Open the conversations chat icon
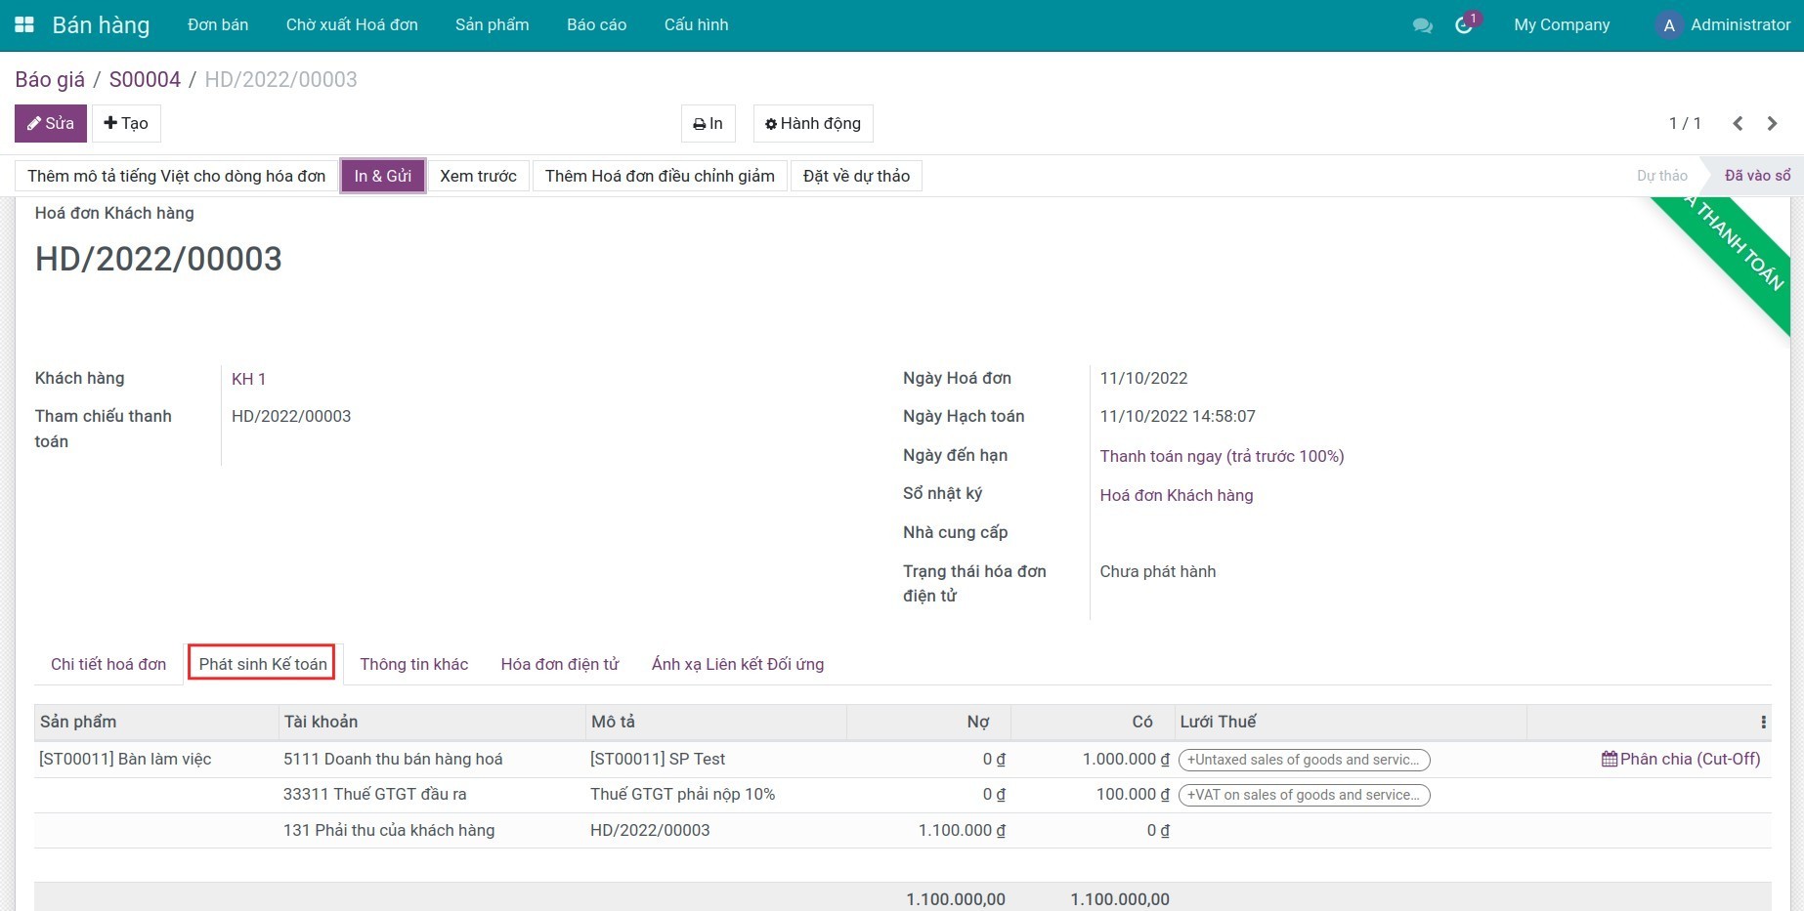 pos(1422,25)
